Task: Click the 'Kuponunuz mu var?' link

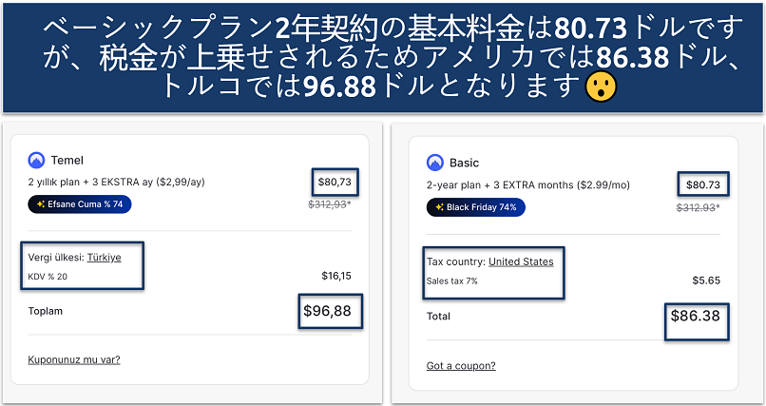Action: [74, 359]
